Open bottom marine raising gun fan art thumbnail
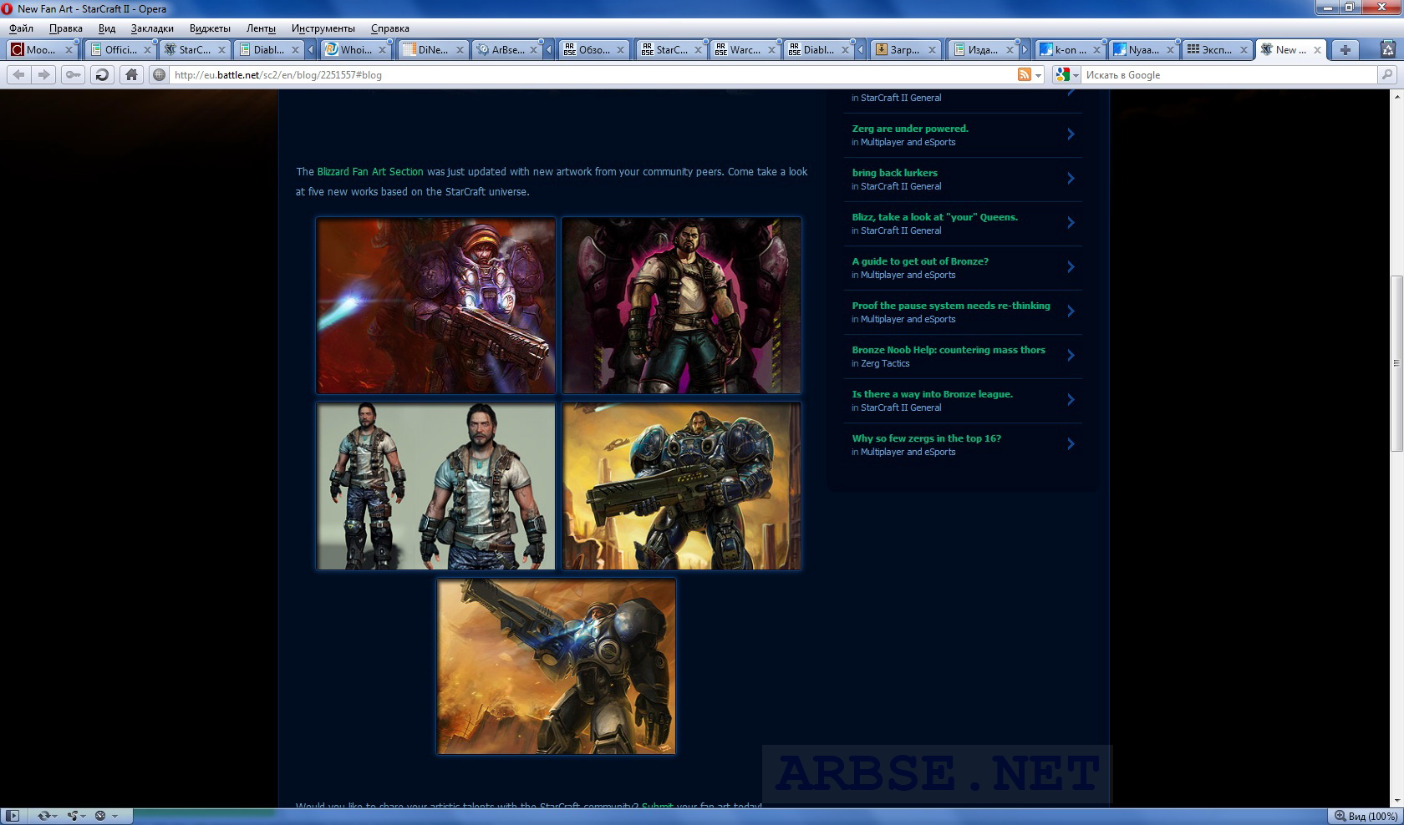 pyautogui.click(x=556, y=667)
